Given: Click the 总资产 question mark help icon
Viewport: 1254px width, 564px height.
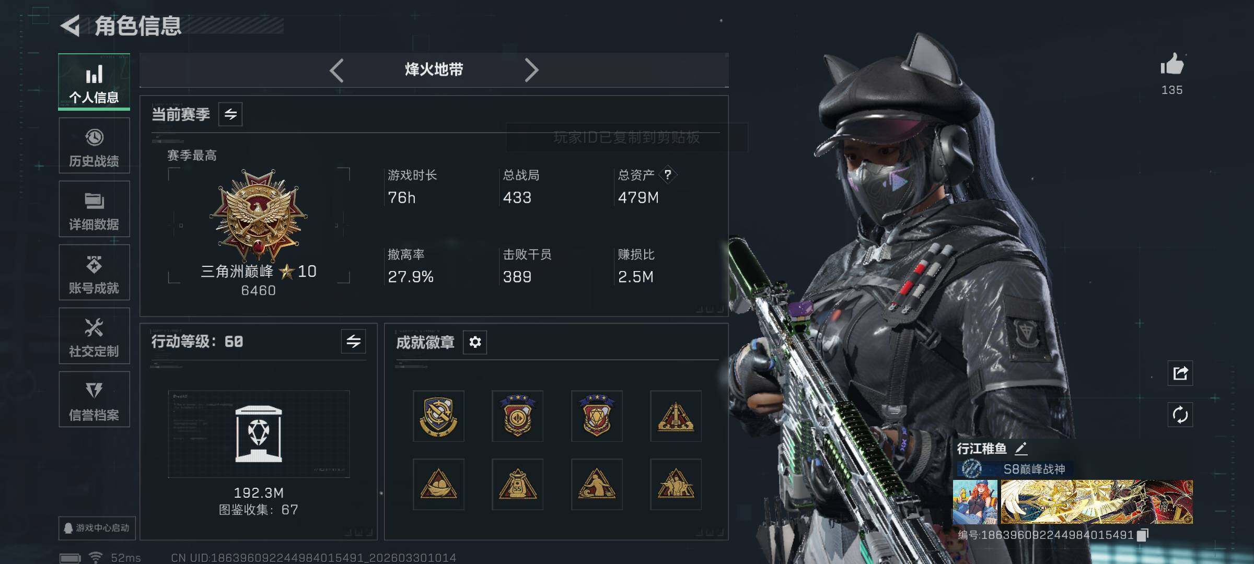Looking at the screenshot, I should click(668, 174).
